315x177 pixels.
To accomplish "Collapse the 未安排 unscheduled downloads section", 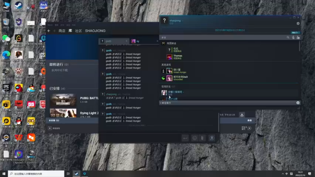I will point(54,120).
